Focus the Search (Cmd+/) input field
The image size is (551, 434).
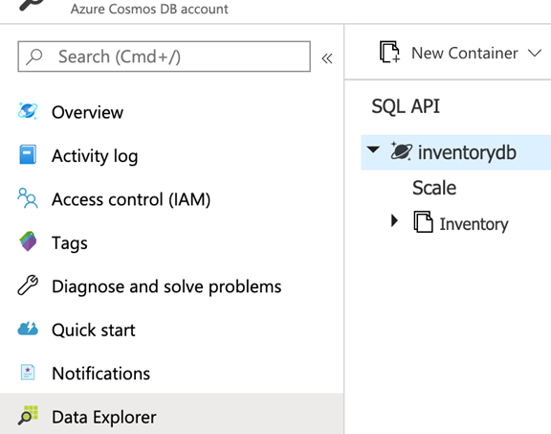click(165, 57)
